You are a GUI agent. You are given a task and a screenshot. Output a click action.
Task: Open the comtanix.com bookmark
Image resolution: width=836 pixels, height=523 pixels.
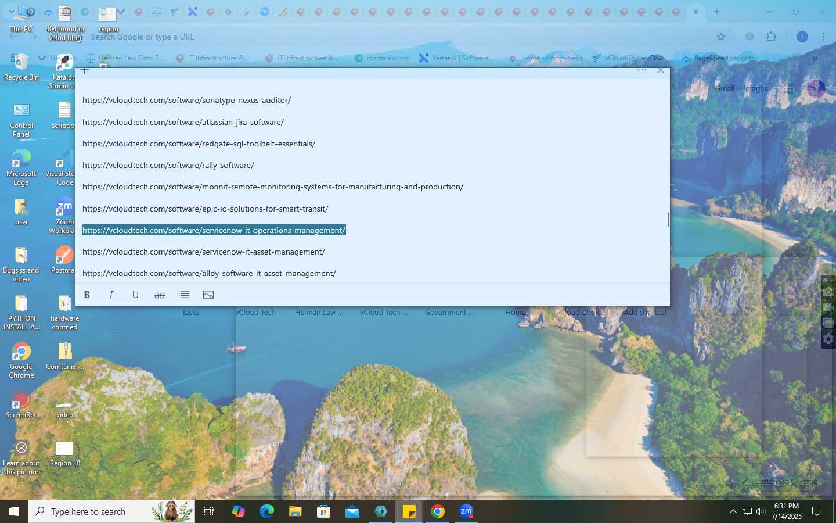point(382,58)
